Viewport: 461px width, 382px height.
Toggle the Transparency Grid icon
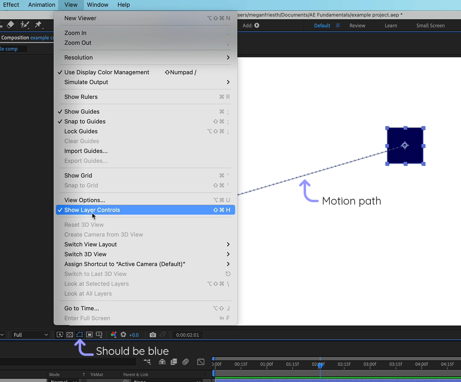point(69,335)
